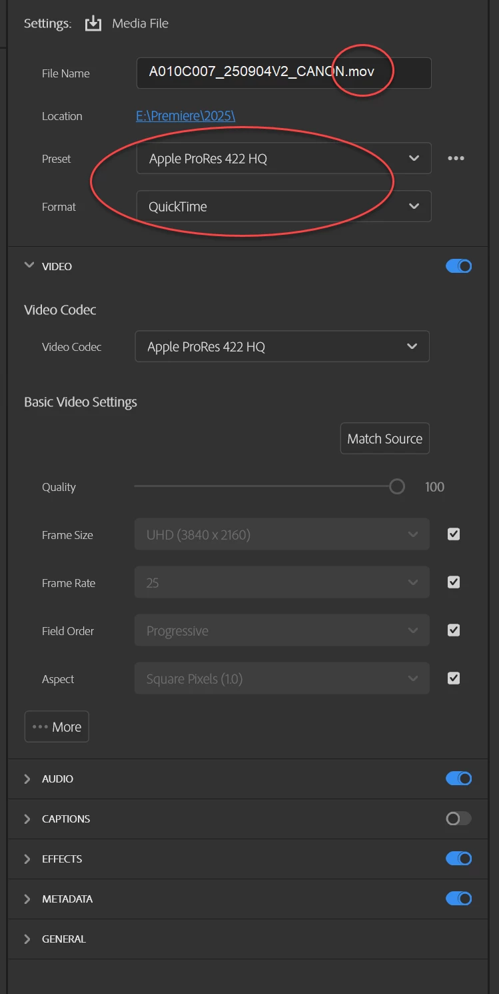The image size is (499, 994).
Task: Enable the CAPTIONS toggle
Action: click(x=458, y=819)
